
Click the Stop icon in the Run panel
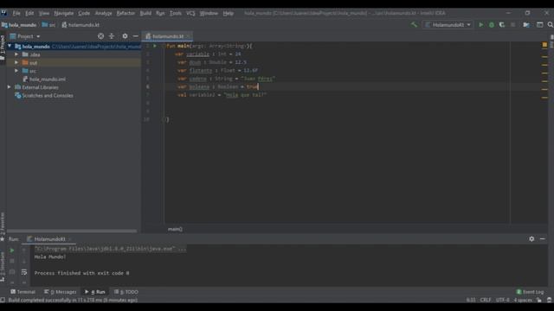point(11,261)
